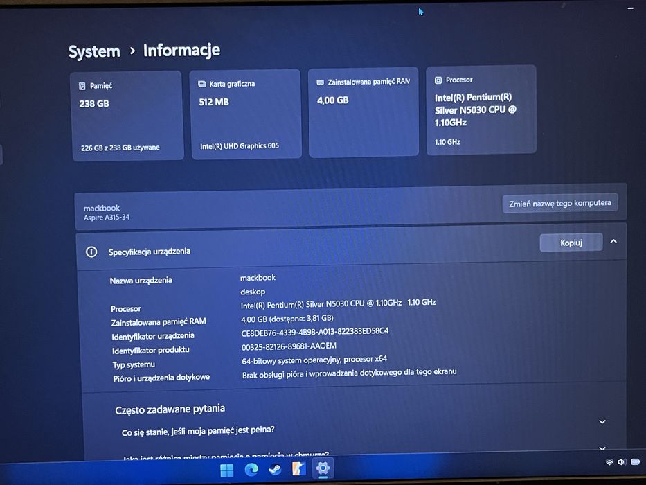
Task: Click the Karta graficzna card icon
Action: (202, 84)
